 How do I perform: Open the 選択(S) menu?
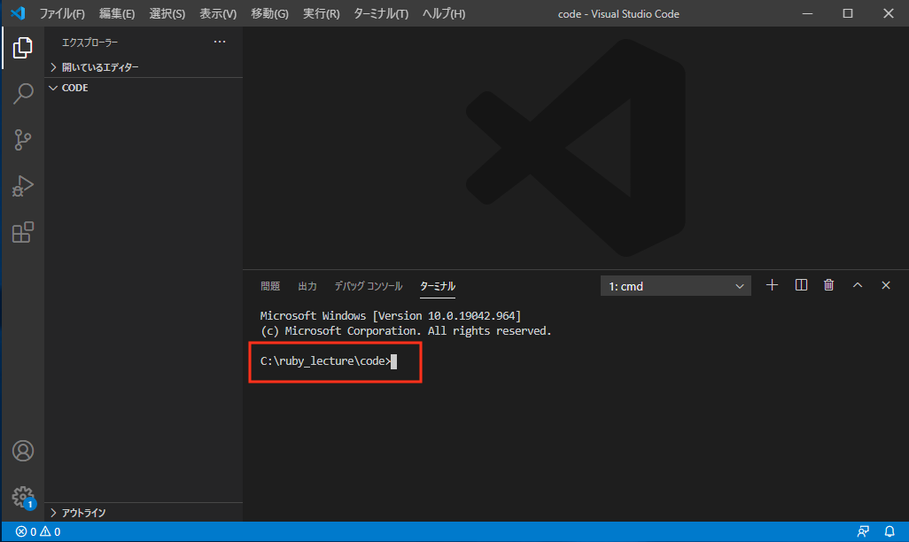pyautogui.click(x=167, y=13)
